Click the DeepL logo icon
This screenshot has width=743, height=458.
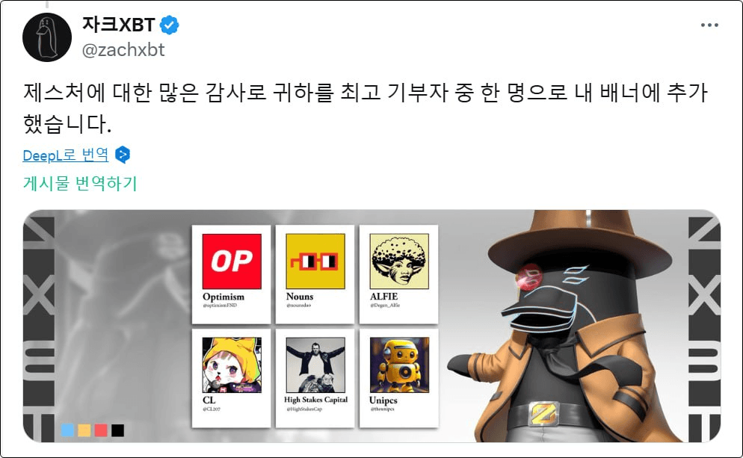(123, 155)
